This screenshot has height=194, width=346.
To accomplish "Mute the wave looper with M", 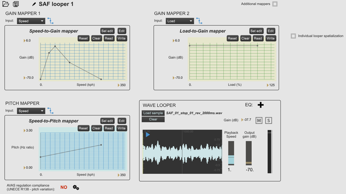I will point(259,120).
